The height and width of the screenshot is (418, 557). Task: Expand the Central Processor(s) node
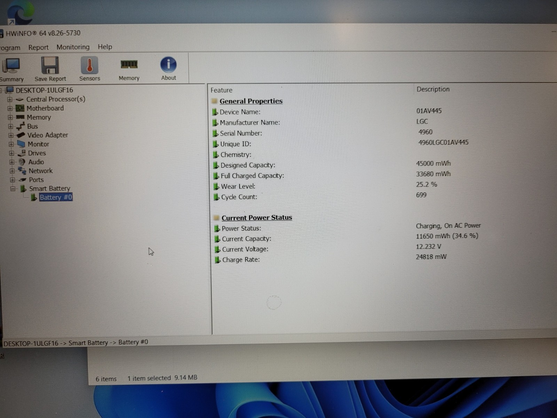[x=10, y=99]
